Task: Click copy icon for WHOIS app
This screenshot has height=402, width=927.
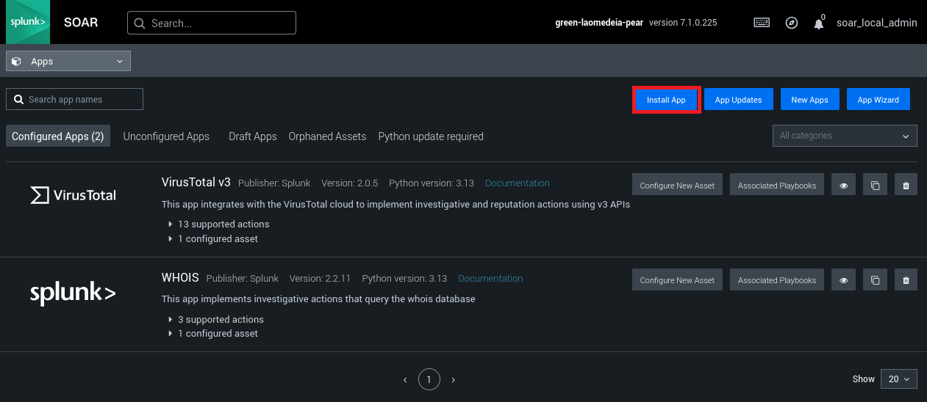Action: click(875, 280)
